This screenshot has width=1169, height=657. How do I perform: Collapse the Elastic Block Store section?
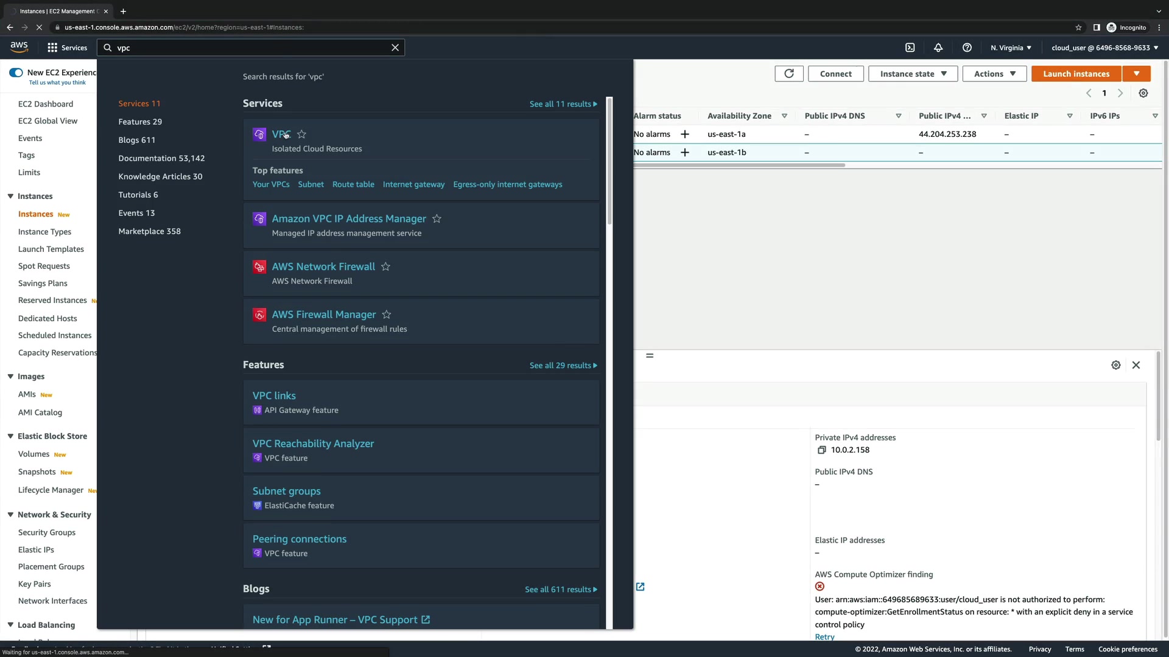click(x=10, y=436)
